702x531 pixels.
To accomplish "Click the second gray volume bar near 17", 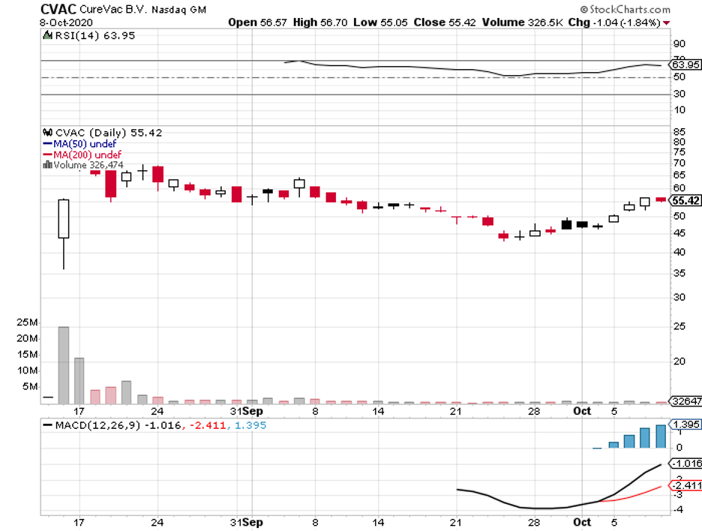I will coord(79,380).
